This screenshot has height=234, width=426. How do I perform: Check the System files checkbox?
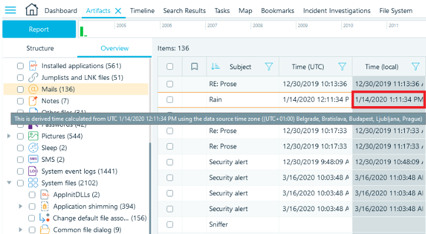tap(21, 183)
